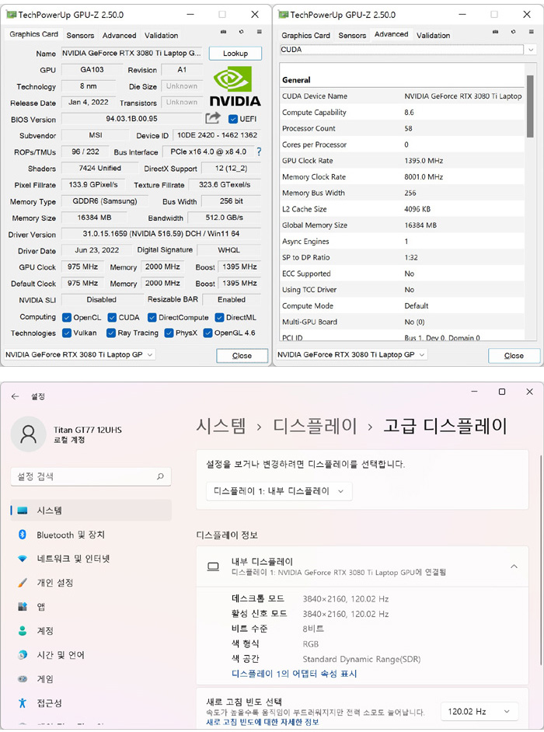The image size is (544, 732).
Task: Click the Bus Interface question mark help icon
Action: [x=259, y=152]
